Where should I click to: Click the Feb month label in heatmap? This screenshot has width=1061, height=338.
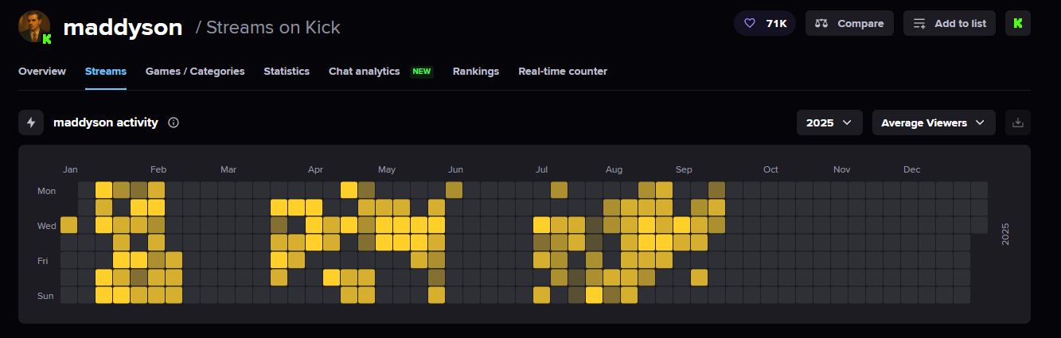[x=158, y=169]
